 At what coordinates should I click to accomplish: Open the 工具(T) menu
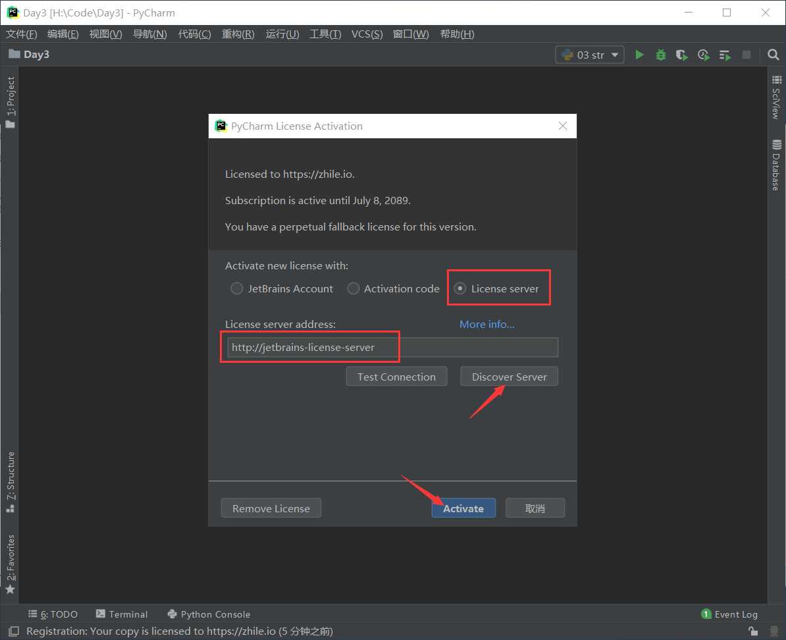click(x=325, y=34)
